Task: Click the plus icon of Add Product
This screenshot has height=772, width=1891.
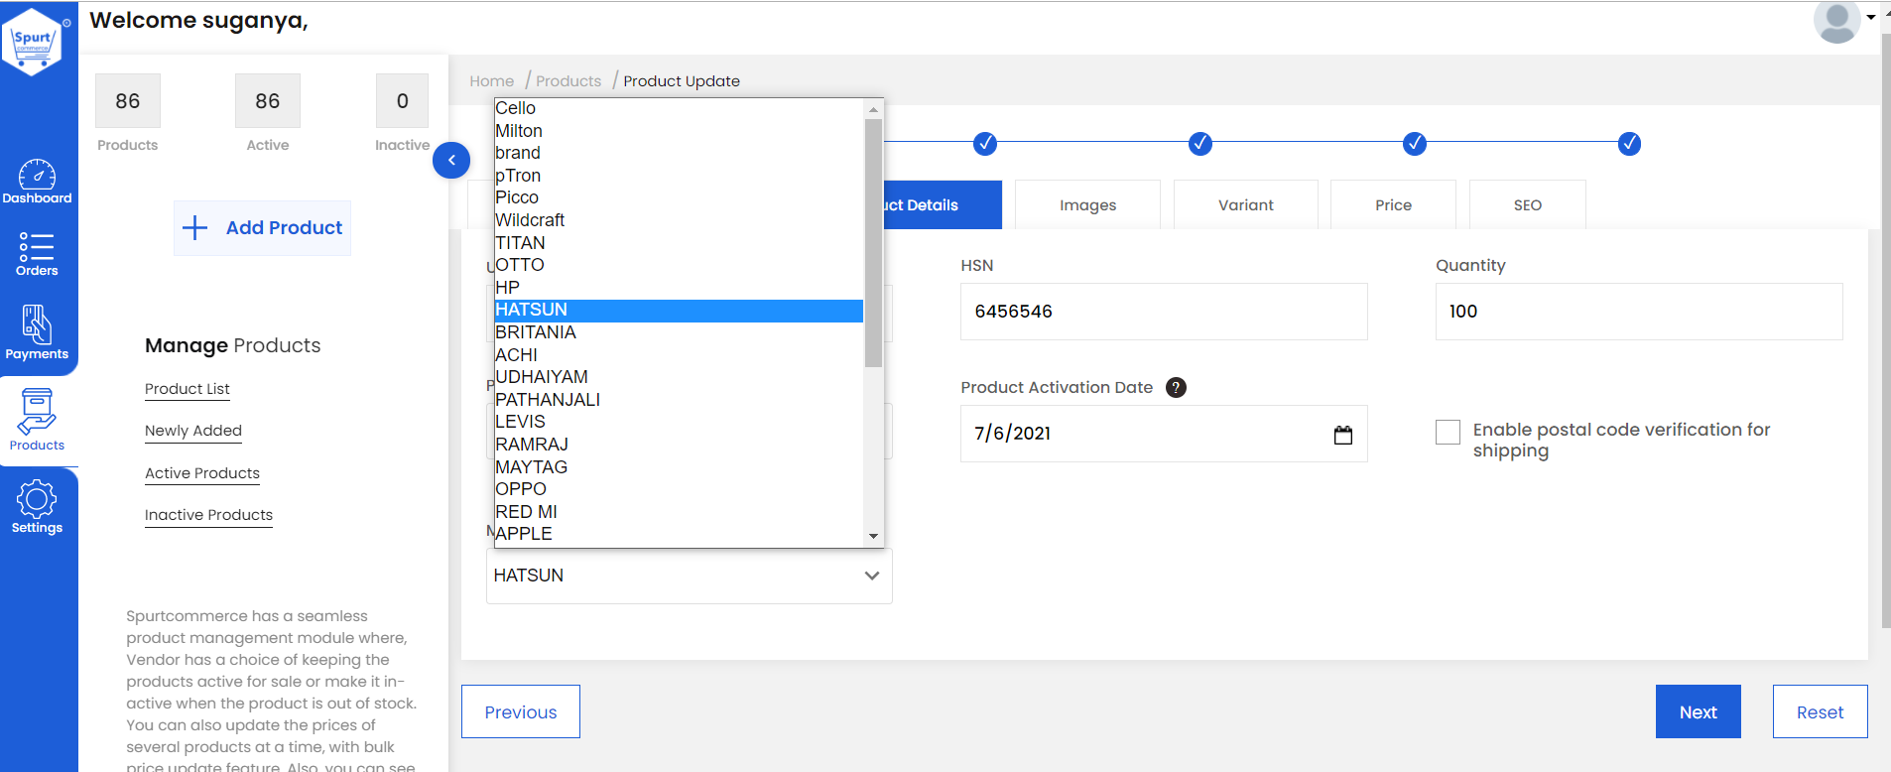Action: click(195, 227)
